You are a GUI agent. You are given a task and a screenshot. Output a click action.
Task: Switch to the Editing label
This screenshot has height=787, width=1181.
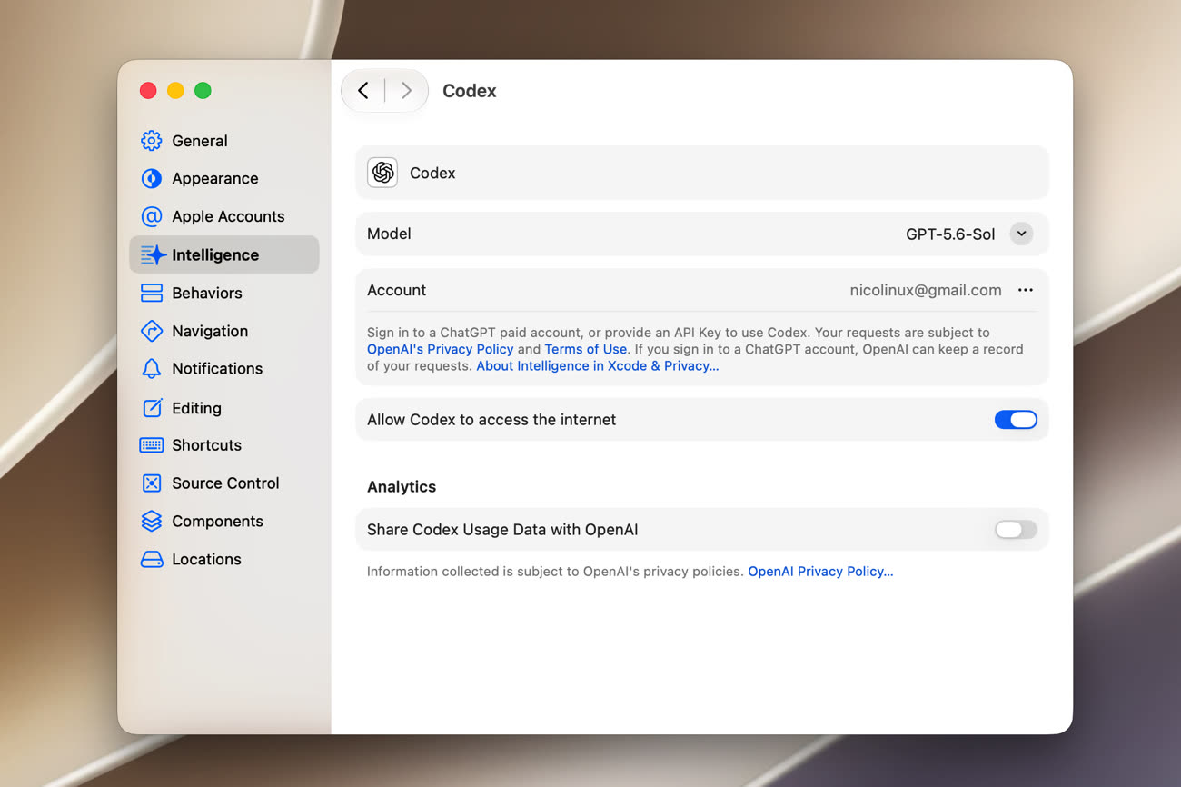coord(196,408)
